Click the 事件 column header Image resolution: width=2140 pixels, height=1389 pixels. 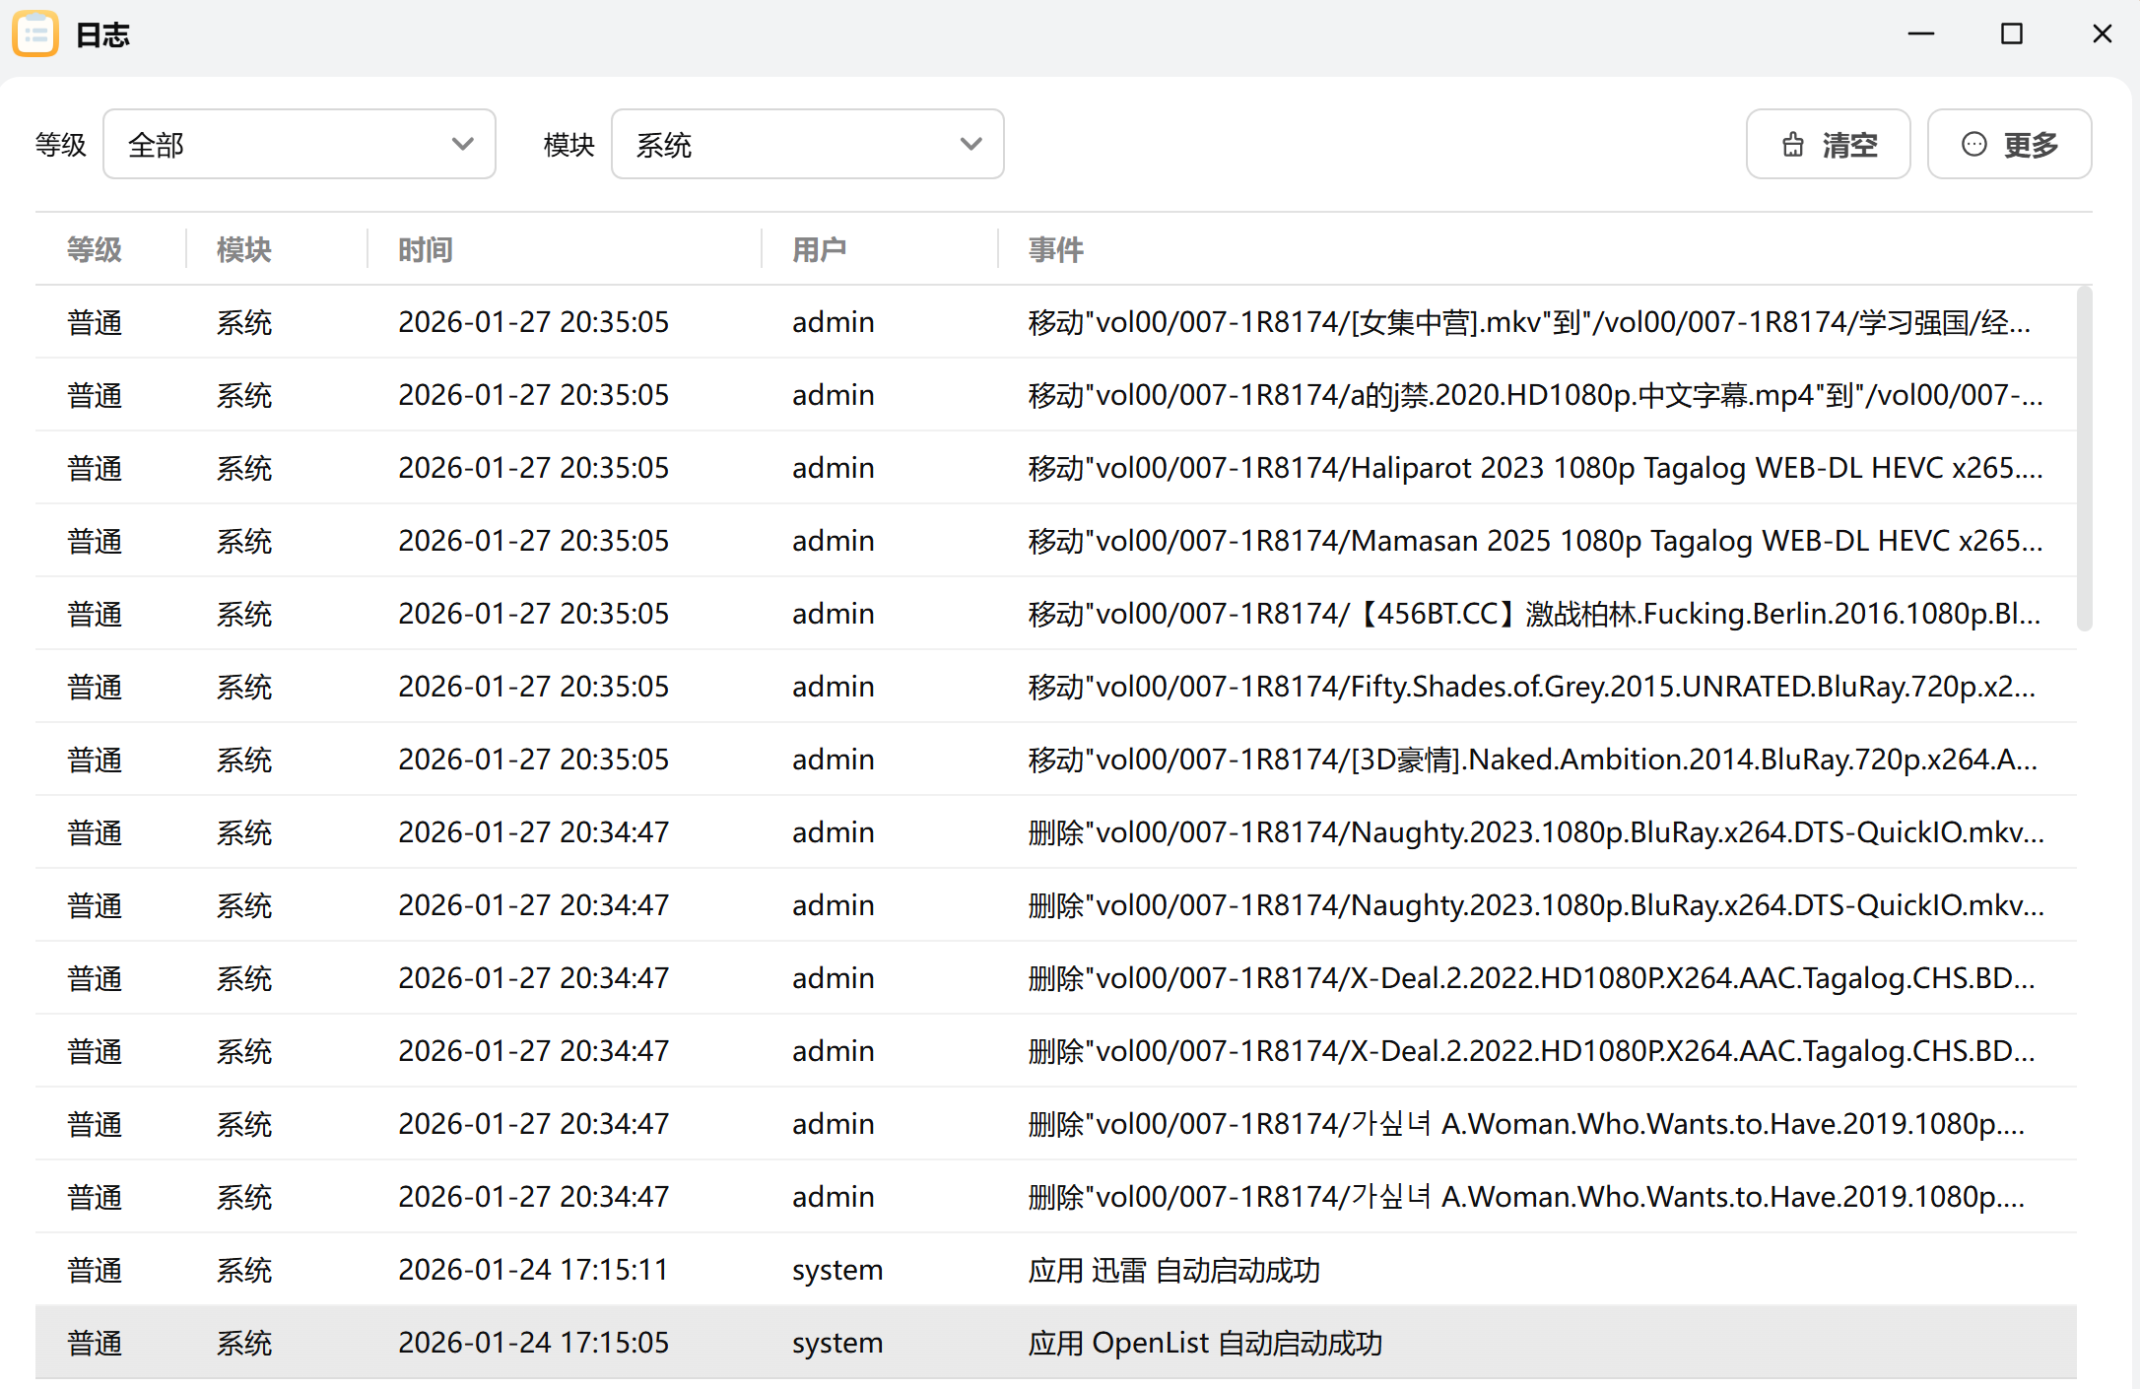click(x=1056, y=249)
